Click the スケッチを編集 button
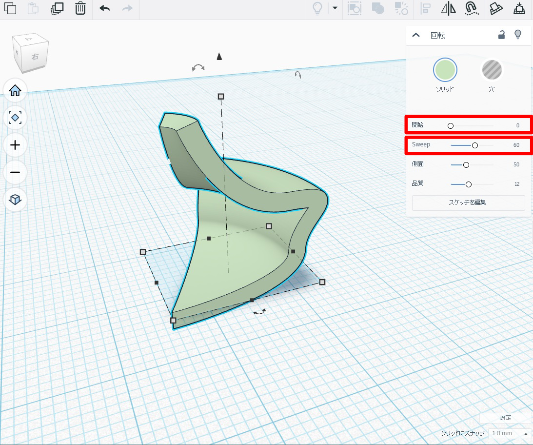533x445 pixels. point(468,202)
